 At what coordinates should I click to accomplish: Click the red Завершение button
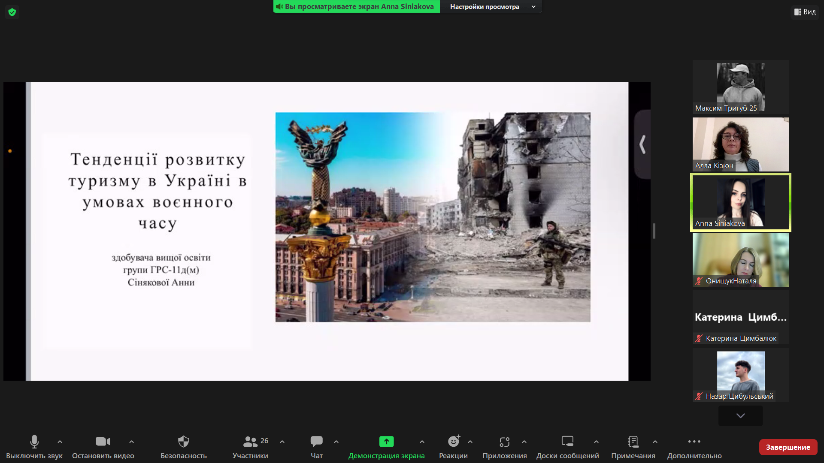click(x=788, y=447)
